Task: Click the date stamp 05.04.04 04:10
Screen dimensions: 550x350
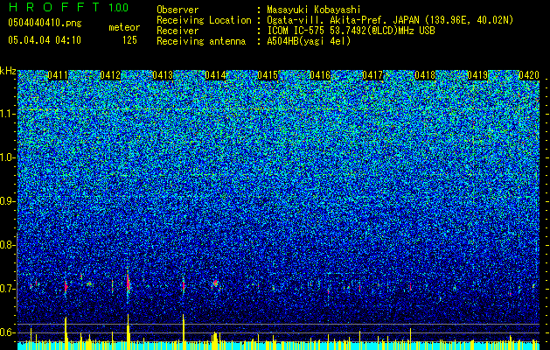Action: click(45, 39)
